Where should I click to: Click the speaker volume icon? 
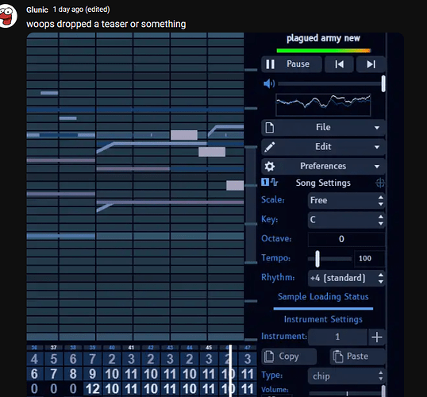click(x=269, y=83)
